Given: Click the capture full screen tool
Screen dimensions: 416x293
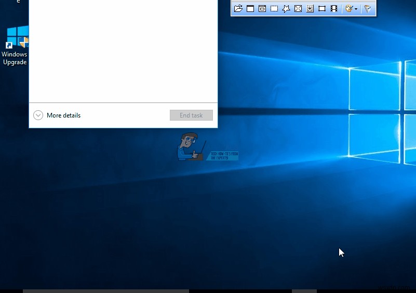Looking at the screenshot, I should pyautogui.click(x=298, y=8).
